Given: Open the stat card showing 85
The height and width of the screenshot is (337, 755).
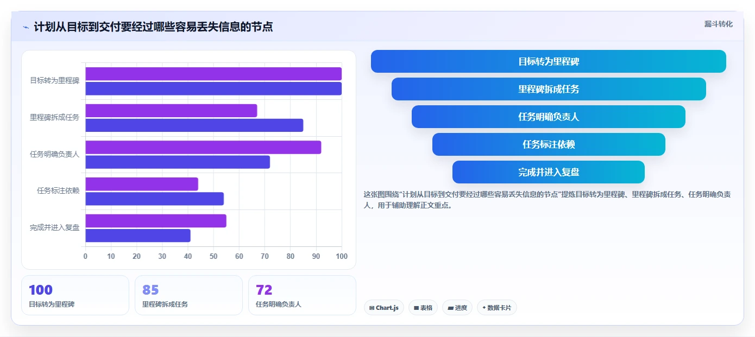Looking at the screenshot, I should pos(188,295).
